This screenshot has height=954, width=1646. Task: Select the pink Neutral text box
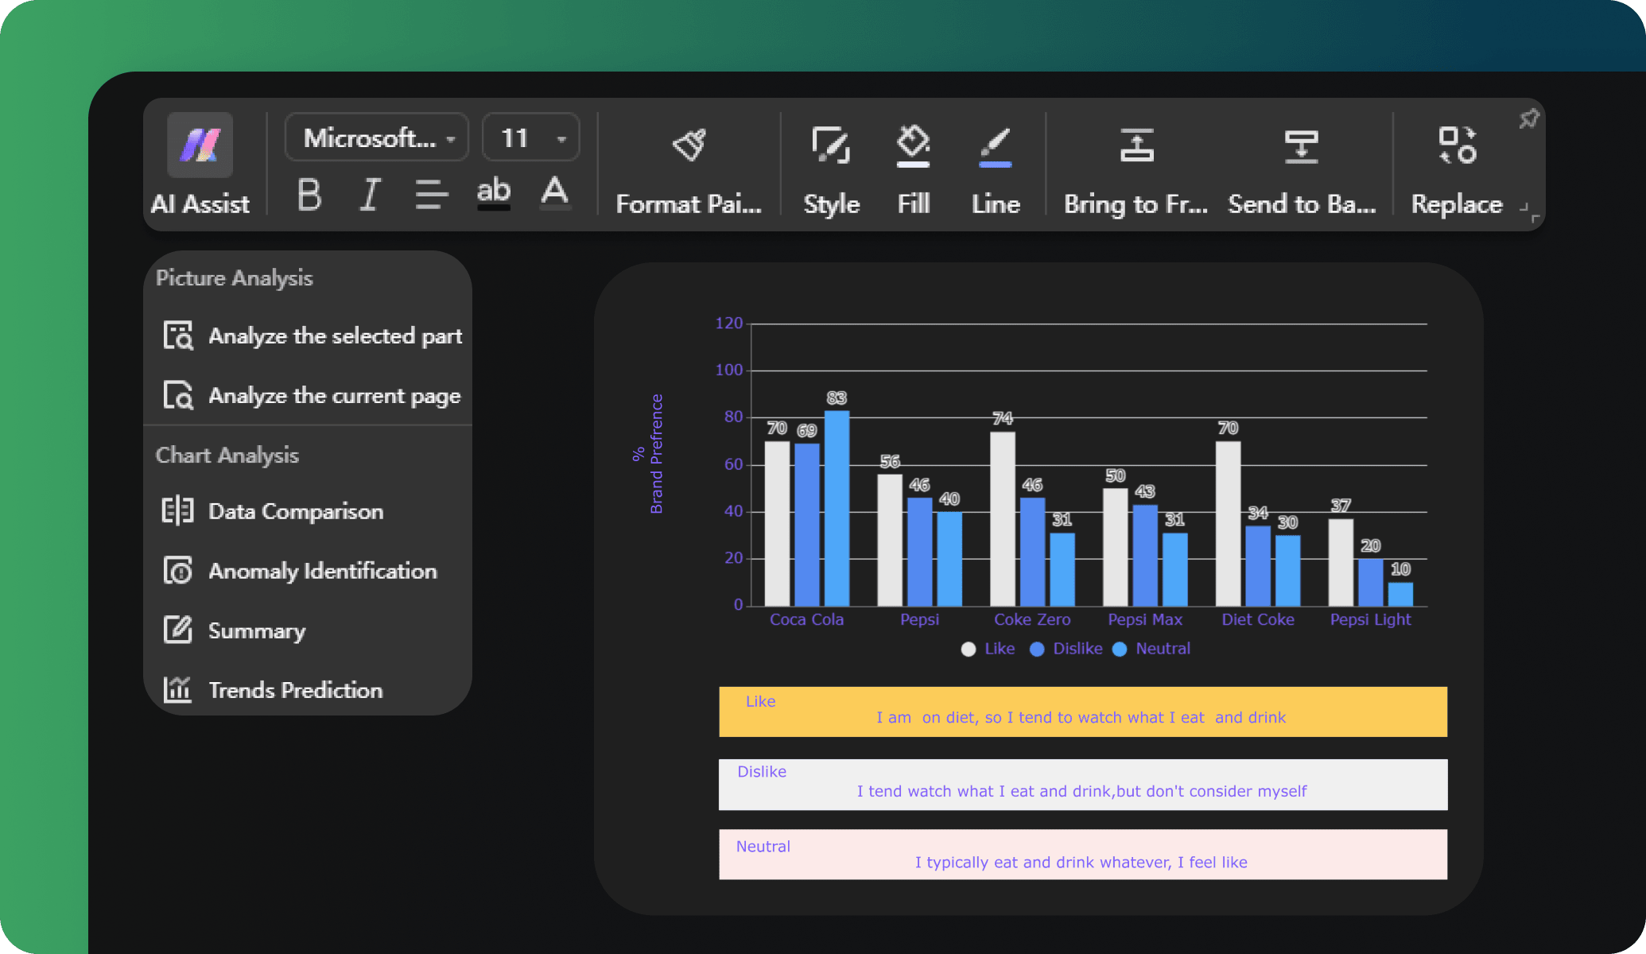tap(1083, 855)
